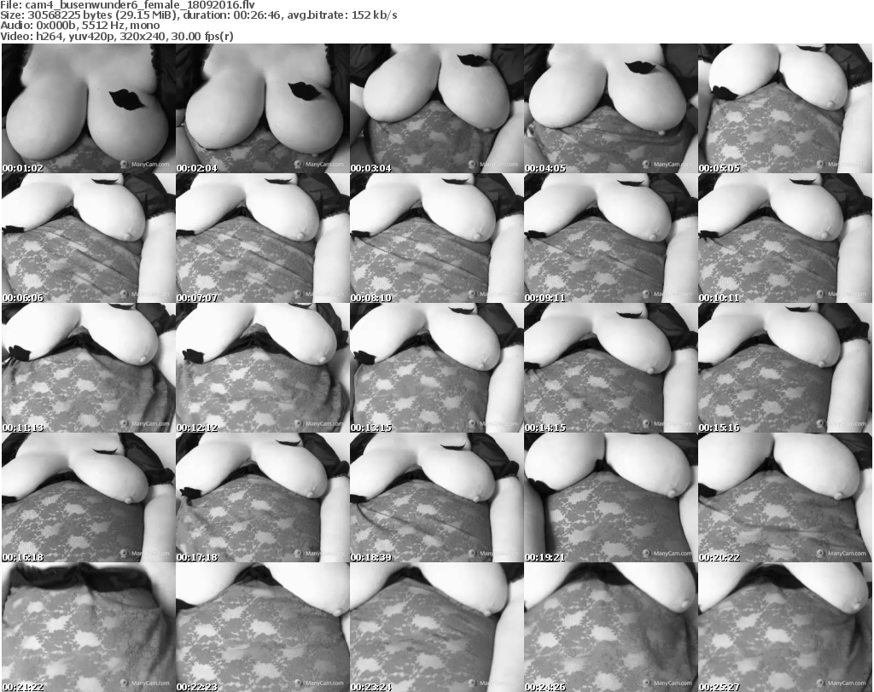
Task: Pick the frame stamped 00:13:15
Action: click(436, 368)
